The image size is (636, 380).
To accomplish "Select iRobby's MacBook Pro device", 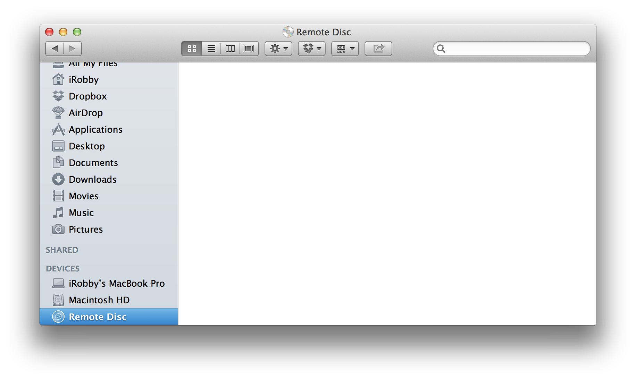I will [109, 284].
